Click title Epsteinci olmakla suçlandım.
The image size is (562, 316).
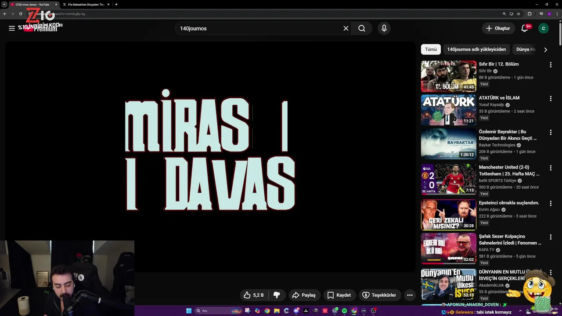pos(509,203)
